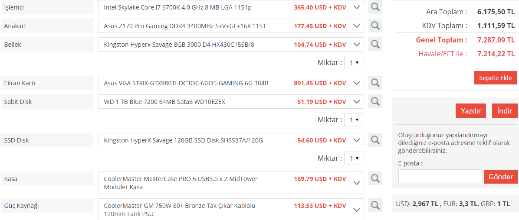The width and height of the screenshot is (519, 220).
Task: Click the magnifier icon for Anakart
Action: 375,26
